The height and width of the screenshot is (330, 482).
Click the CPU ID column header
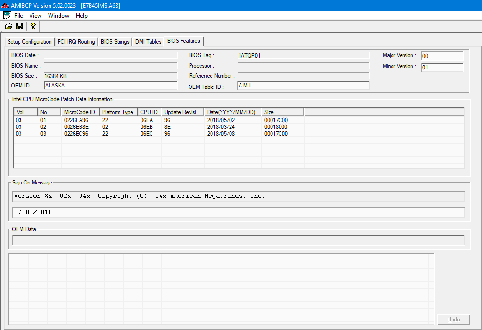point(149,112)
